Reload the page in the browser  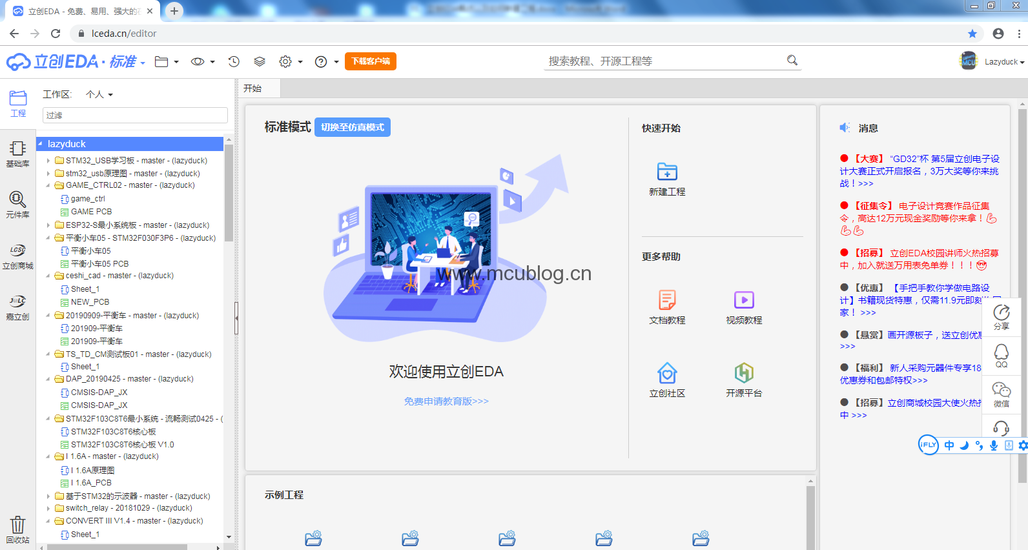coord(56,34)
